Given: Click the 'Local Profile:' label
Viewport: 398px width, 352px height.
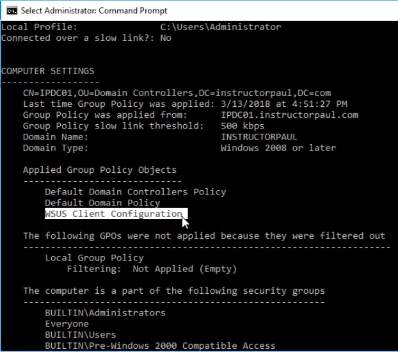Looking at the screenshot, I should [x=39, y=27].
